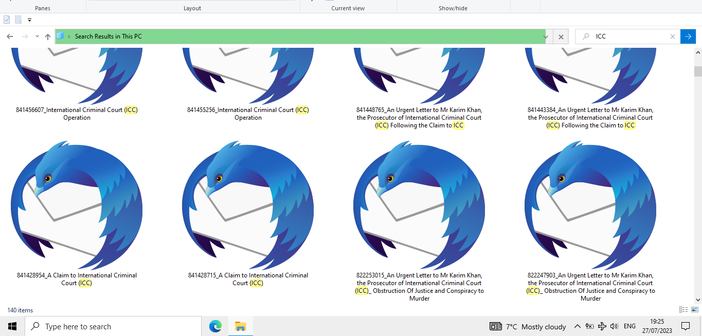The image size is (702, 336).
Task: Switch to Details view in status bar
Action: point(683,310)
